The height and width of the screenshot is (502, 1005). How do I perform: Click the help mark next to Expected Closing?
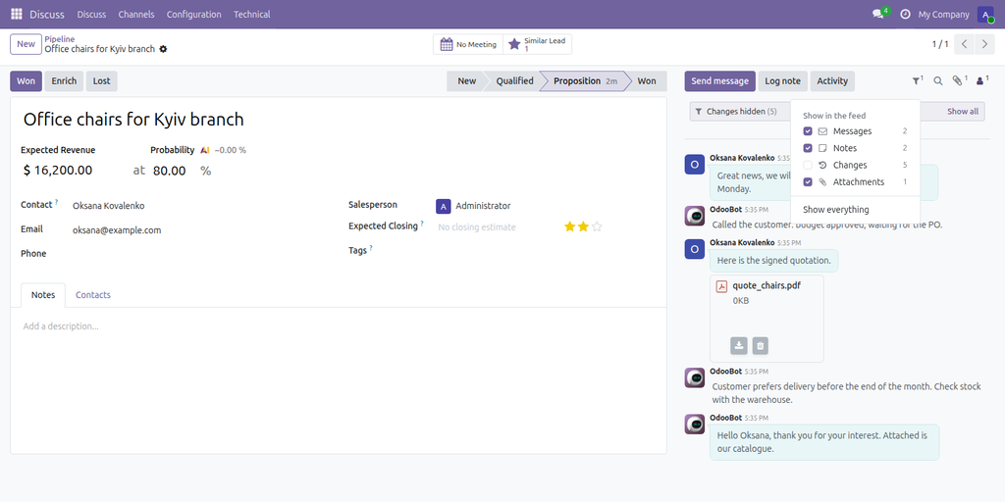point(422,224)
